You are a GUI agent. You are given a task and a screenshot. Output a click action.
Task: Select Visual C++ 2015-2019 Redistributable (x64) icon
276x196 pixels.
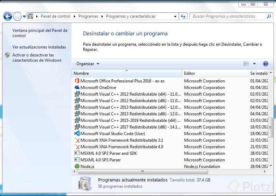click(77, 120)
